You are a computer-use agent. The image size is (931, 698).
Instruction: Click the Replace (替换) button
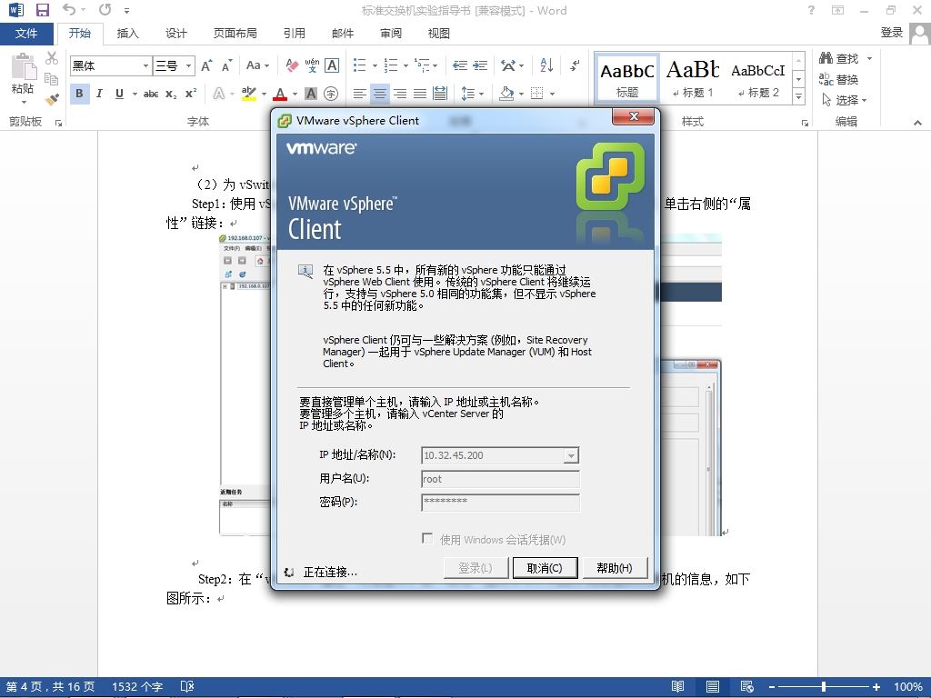click(839, 79)
